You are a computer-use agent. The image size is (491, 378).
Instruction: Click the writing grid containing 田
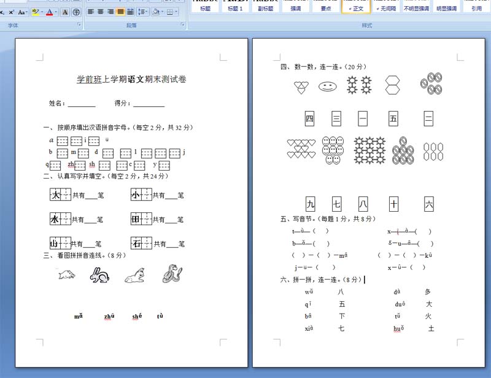point(141,218)
